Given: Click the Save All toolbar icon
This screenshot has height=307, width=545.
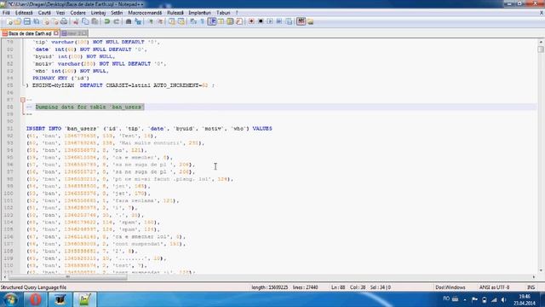Looking at the screenshot, I should (36, 21).
